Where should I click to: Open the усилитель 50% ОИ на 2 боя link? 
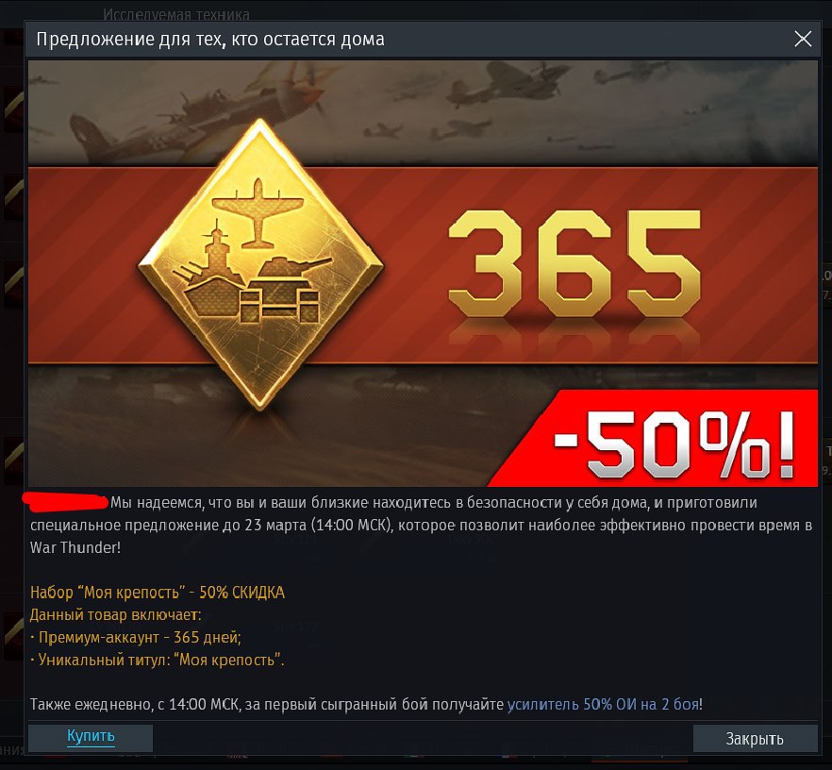click(x=604, y=705)
